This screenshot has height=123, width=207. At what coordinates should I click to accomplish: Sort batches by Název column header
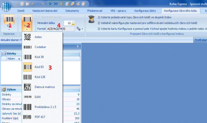click(14, 59)
